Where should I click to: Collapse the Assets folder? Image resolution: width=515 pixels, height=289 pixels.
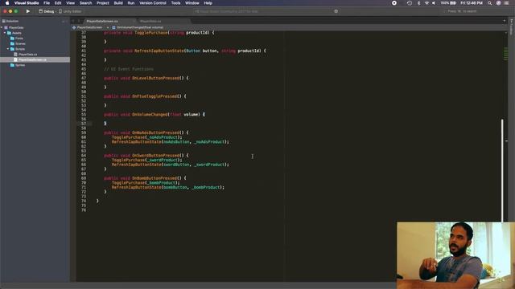coord(5,33)
